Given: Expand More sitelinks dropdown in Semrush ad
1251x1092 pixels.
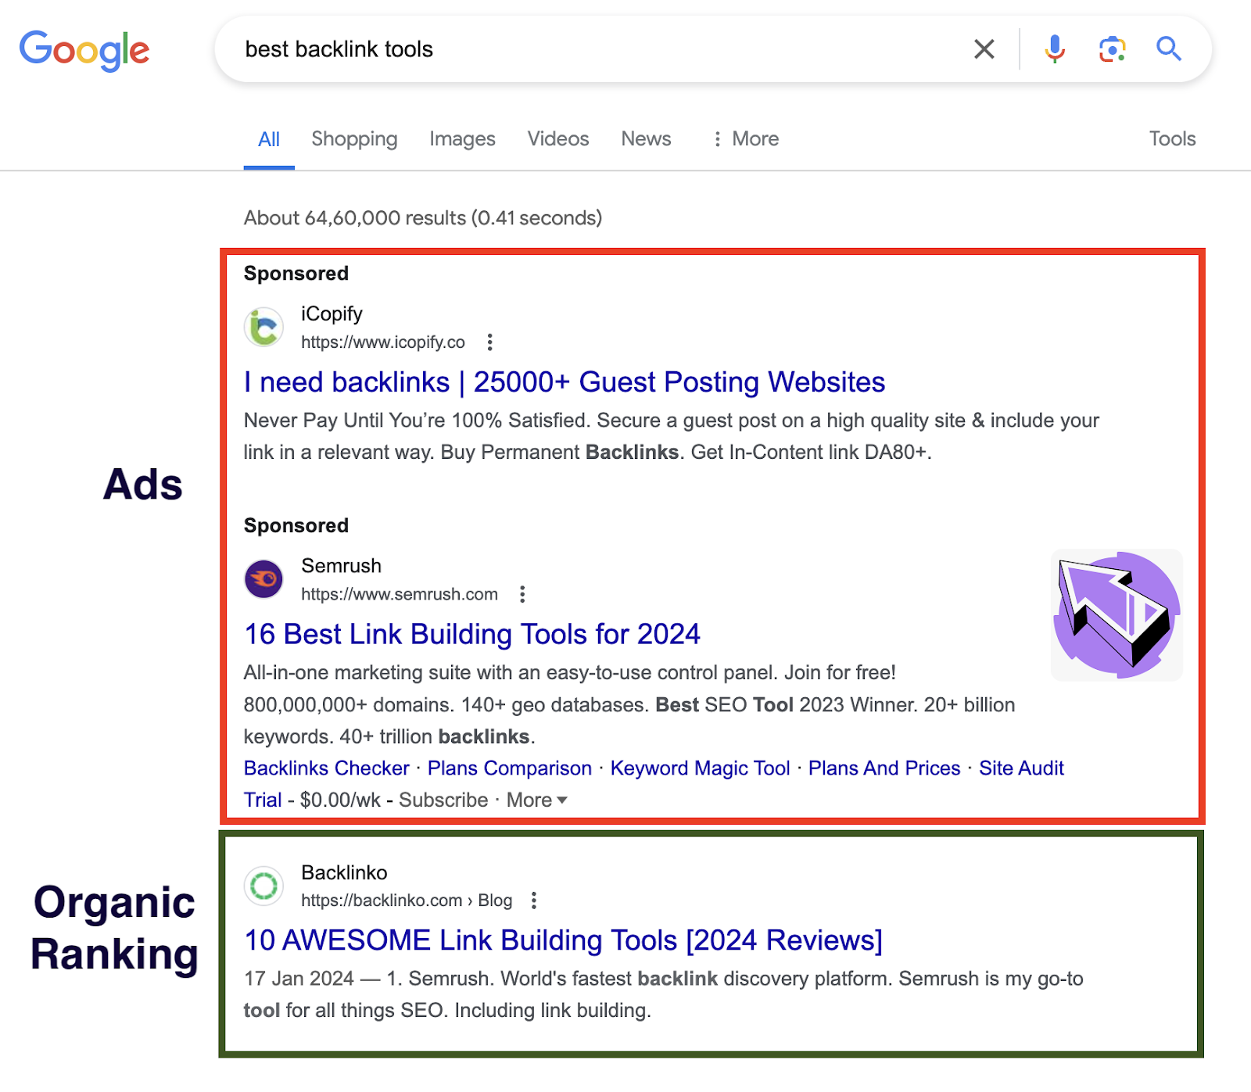Looking at the screenshot, I should point(537,800).
